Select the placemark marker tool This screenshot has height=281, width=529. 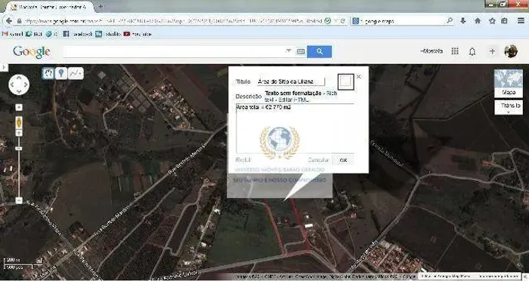click(61, 73)
